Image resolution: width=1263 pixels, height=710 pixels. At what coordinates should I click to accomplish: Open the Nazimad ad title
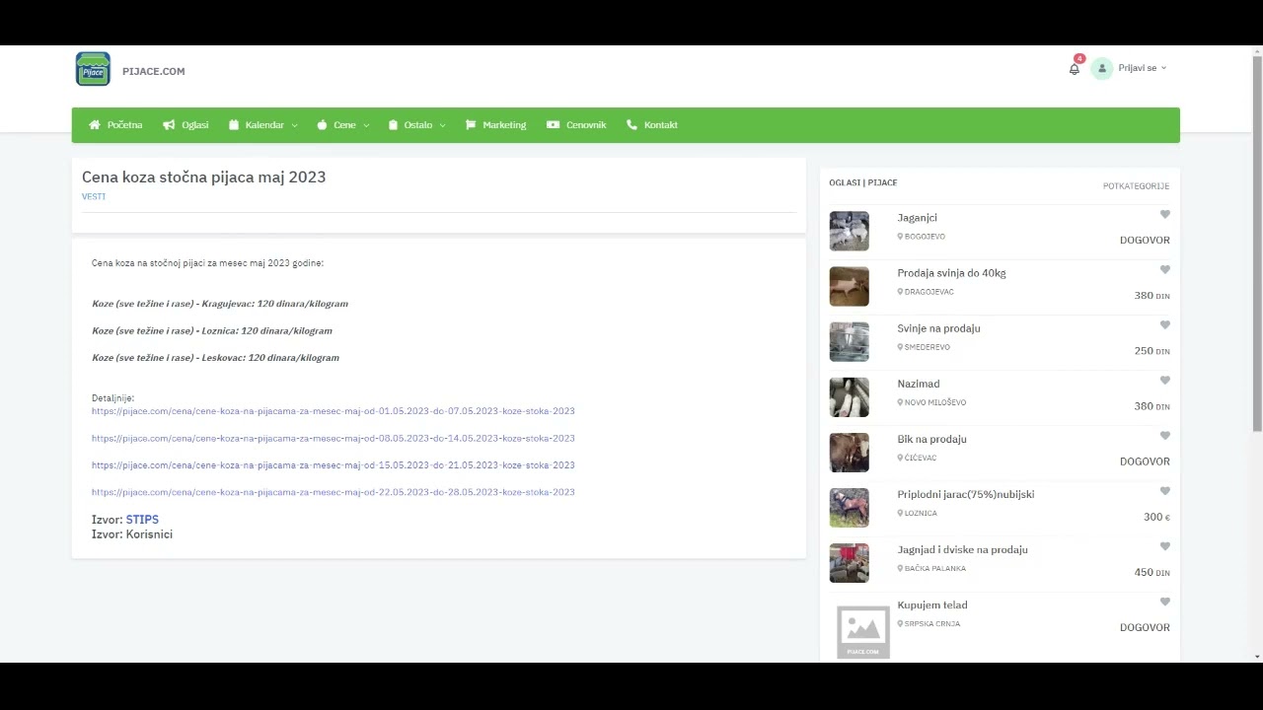pyautogui.click(x=918, y=384)
